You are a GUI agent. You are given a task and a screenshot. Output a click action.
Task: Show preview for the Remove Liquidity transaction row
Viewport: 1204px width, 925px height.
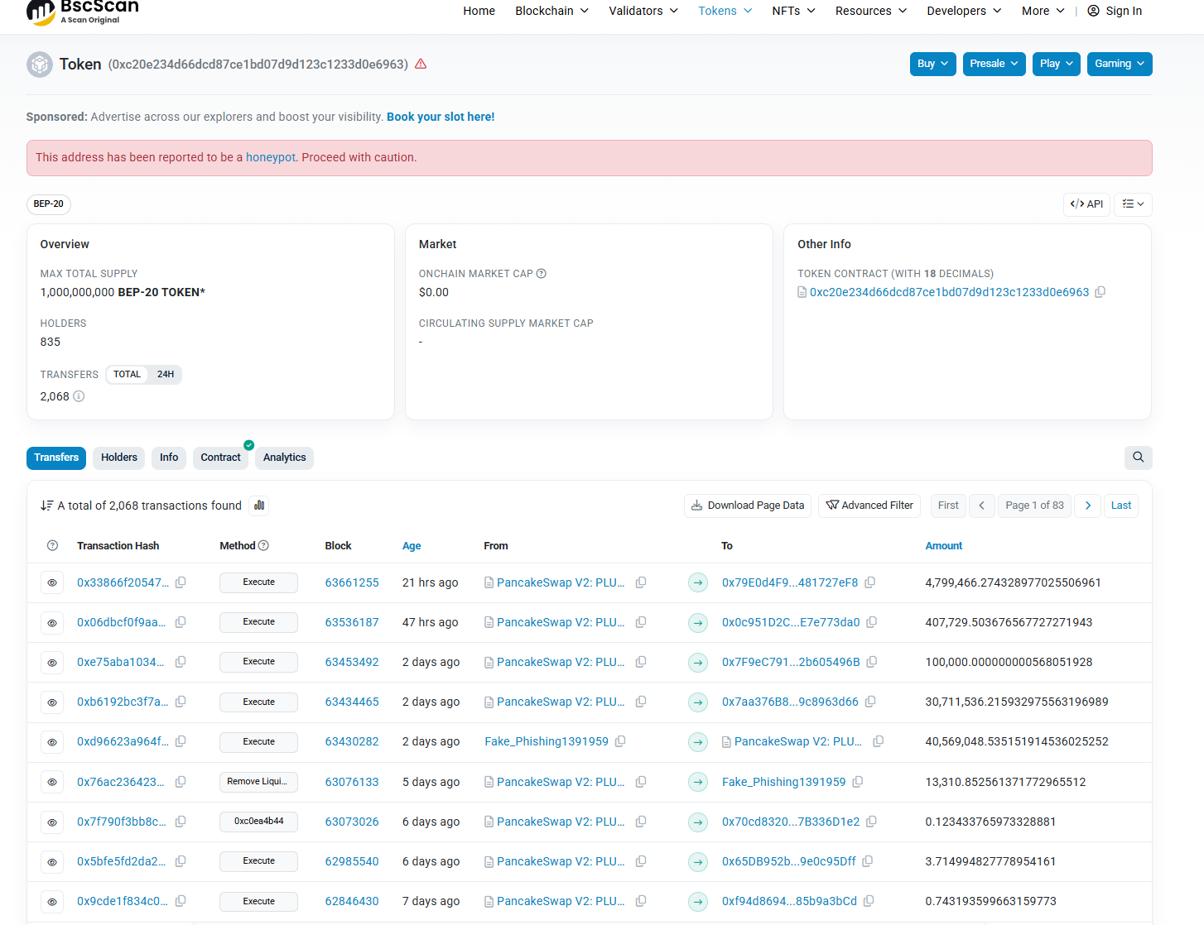pos(52,782)
